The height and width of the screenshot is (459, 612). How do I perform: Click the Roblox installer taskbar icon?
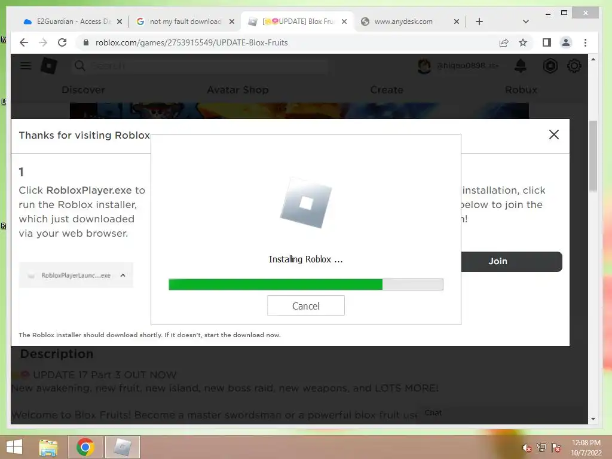coord(123,447)
